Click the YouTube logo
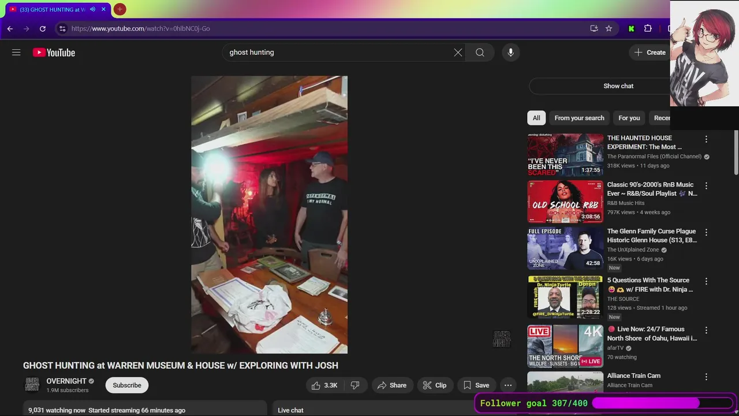 click(54, 53)
